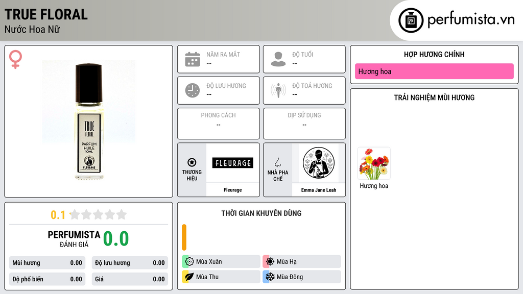This screenshot has height=294, width=523.
Task: Click the person icon for Độ tuổi
Action: click(x=278, y=59)
